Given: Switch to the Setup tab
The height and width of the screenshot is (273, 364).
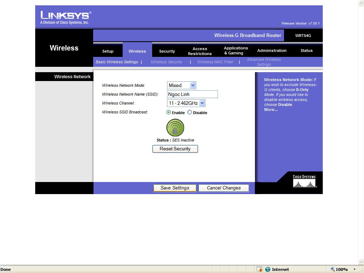Looking at the screenshot, I should point(108,51).
